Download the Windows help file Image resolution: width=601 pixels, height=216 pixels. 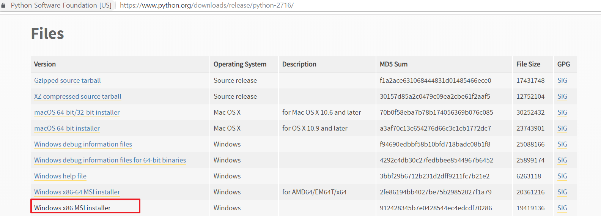click(60, 176)
